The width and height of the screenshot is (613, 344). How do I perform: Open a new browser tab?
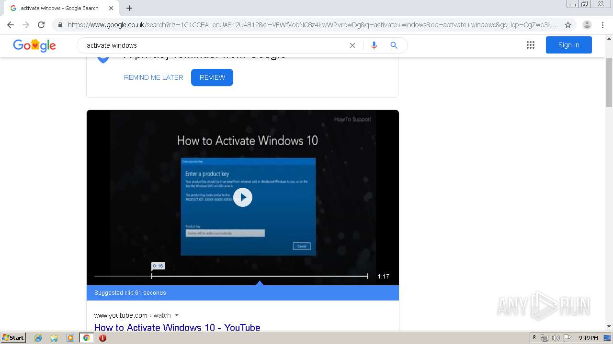tap(129, 8)
